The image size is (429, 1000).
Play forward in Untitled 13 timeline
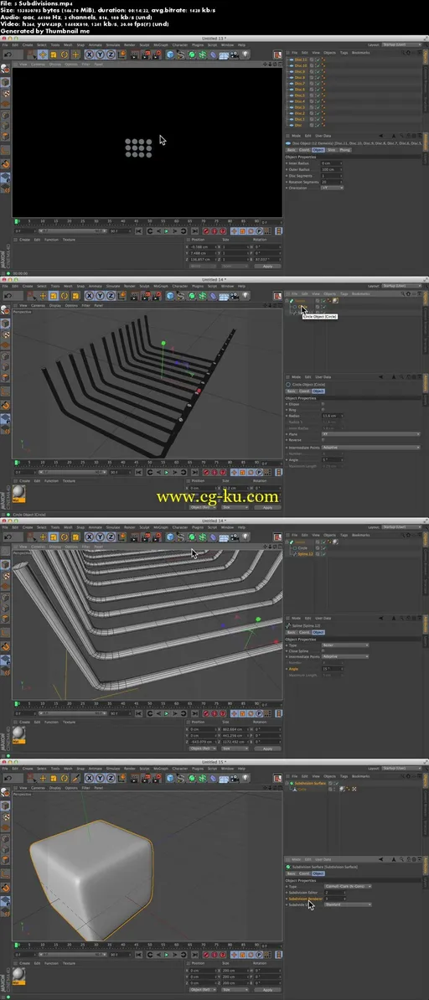(167, 231)
